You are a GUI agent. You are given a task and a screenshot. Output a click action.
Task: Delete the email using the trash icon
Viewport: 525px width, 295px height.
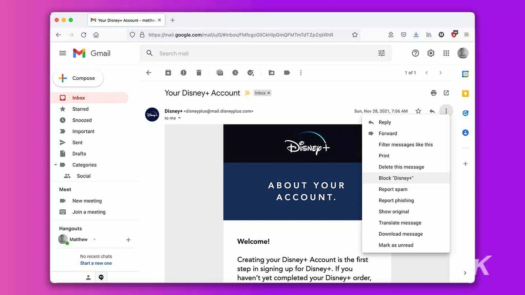[x=199, y=73]
